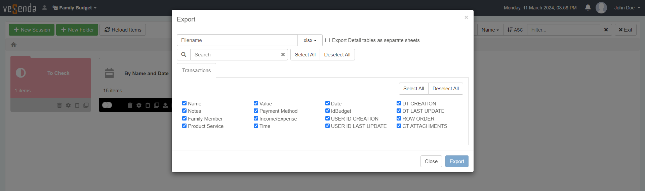Viewport: 645px width, 191px height.
Task: Click the magnifier search icon in dialog
Action: (x=184, y=55)
